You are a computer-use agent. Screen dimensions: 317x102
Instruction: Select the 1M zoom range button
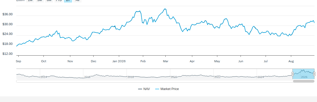(x=30, y=1)
